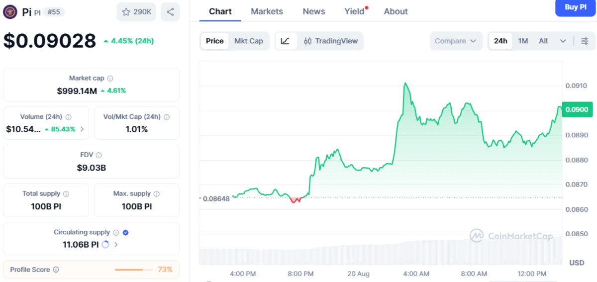Click the Market cap info icon
Viewport: 597px width, 282px height.
point(110,78)
